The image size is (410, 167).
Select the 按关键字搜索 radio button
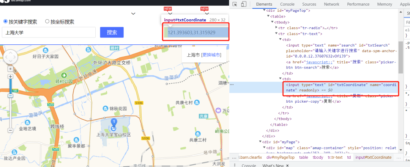pyautogui.click(x=5, y=22)
